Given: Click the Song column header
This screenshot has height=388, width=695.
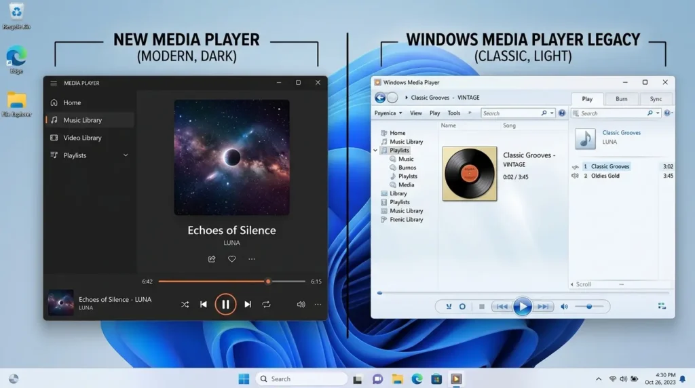Looking at the screenshot, I should click(x=509, y=125).
